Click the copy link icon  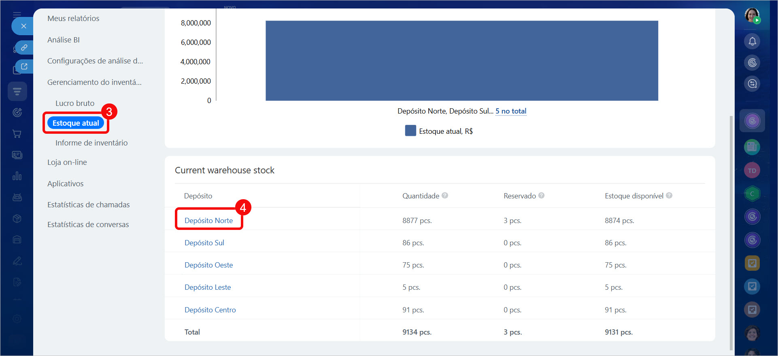pos(24,47)
